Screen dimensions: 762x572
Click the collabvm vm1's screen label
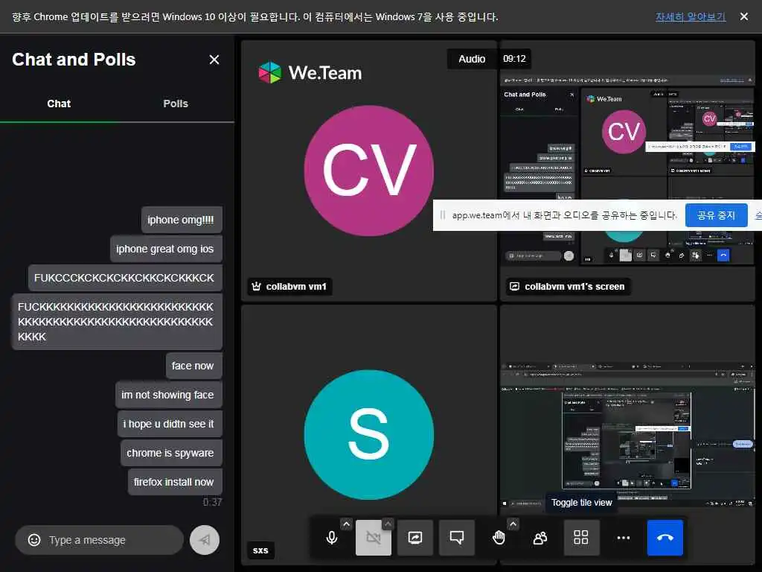tap(574, 287)
